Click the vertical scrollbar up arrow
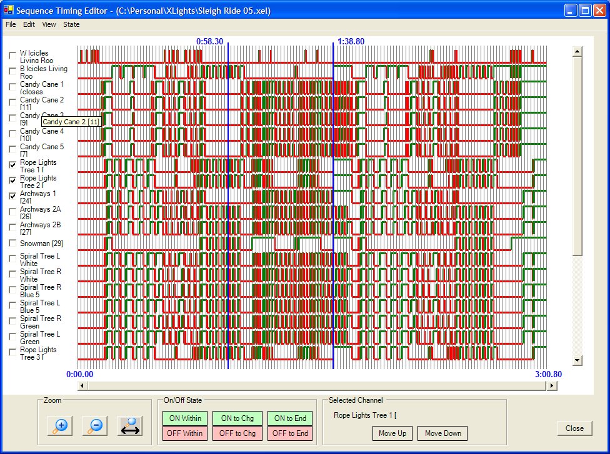Screen dimensions: 610x454 point(577,51)
